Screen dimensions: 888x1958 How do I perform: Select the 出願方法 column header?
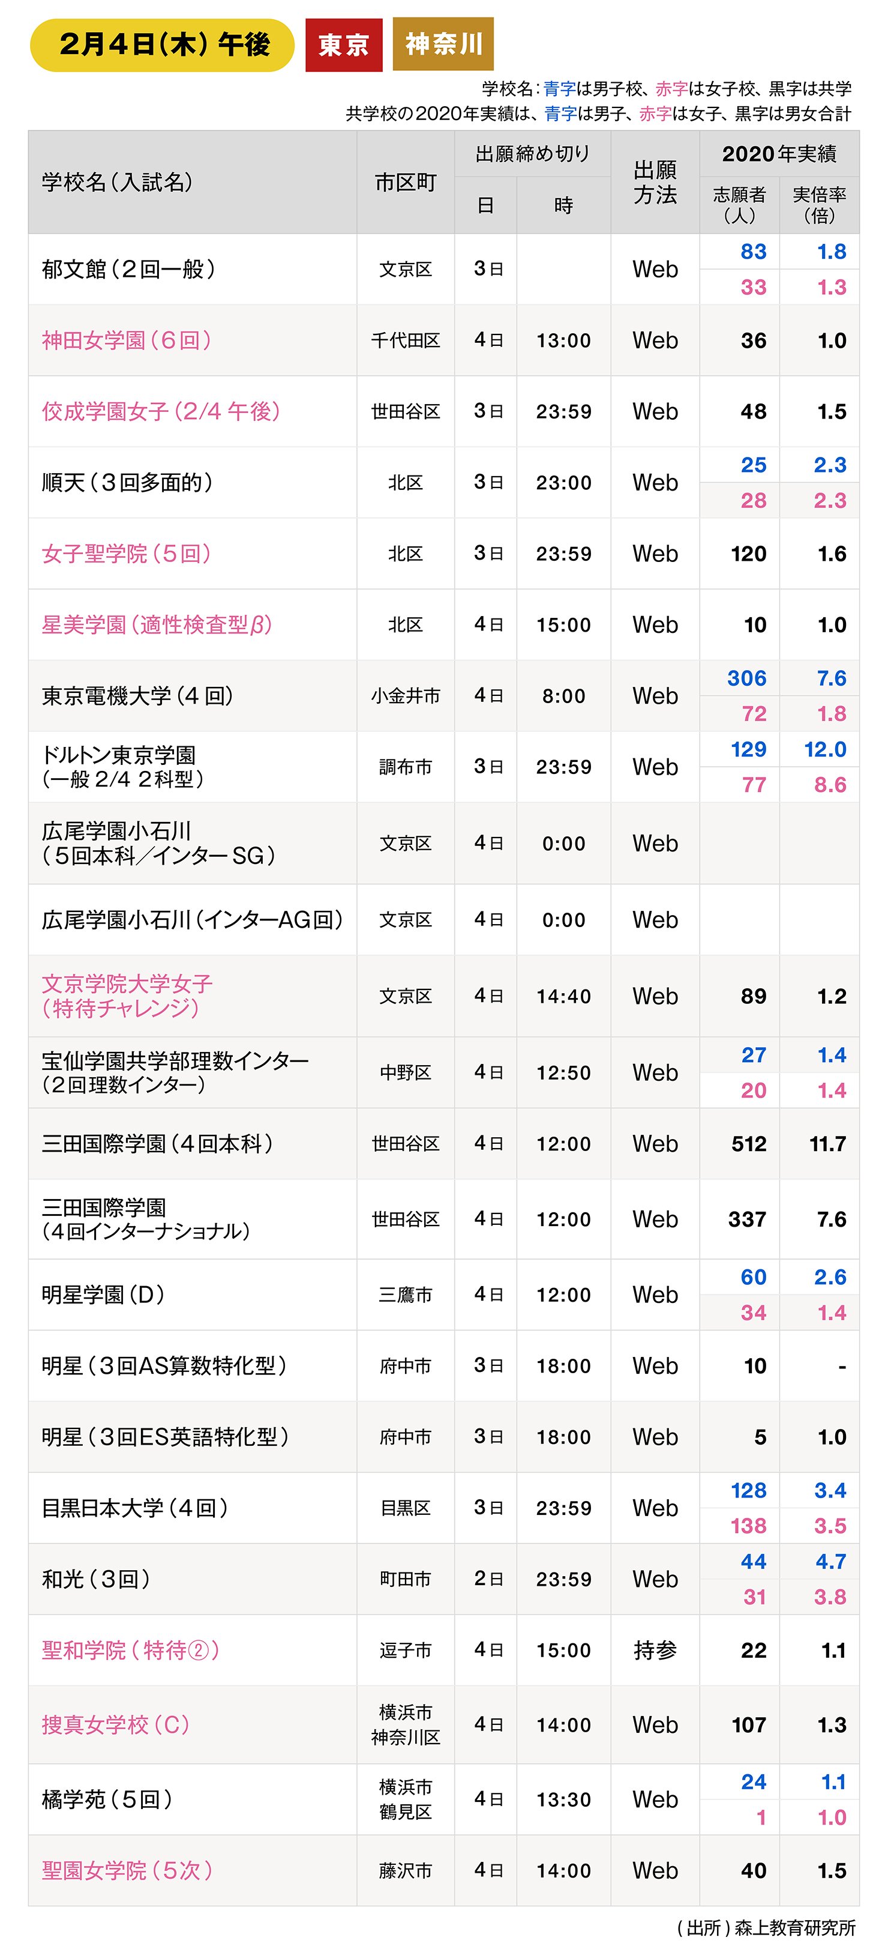point(655,183)
